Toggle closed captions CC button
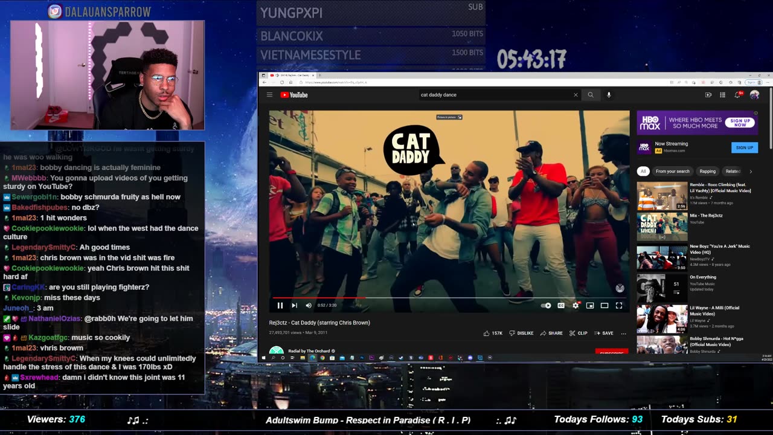 pos(561,306)
